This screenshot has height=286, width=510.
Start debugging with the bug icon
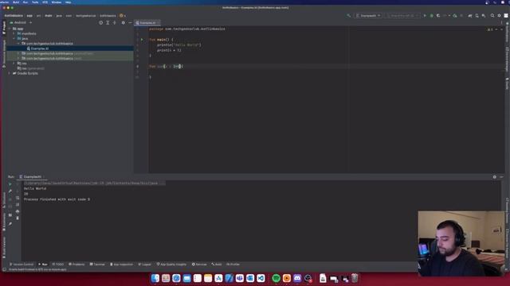[x=432, y=16]
